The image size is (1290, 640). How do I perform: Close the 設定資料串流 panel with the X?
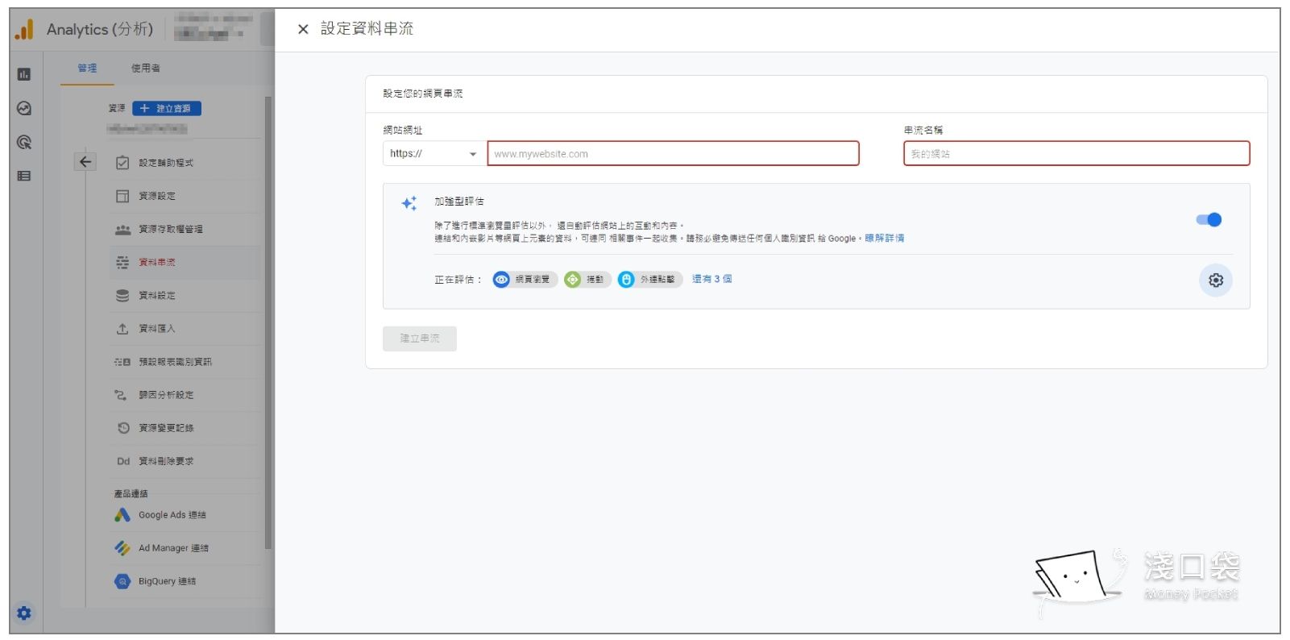point(303,29)
